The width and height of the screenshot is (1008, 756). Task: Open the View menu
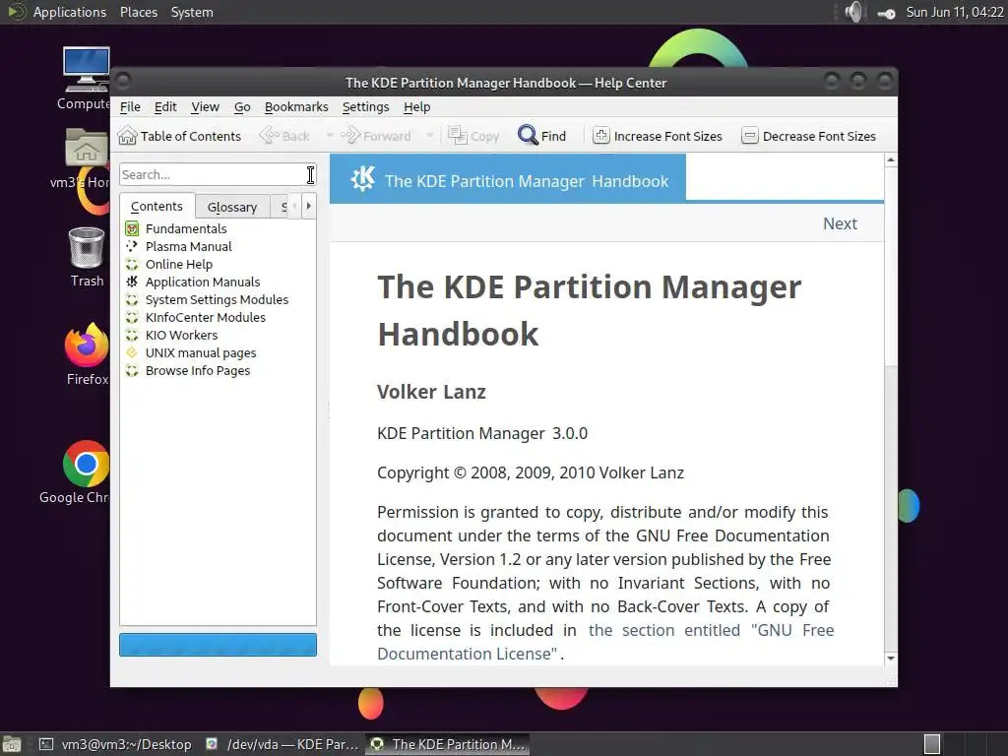click(205, 106)
